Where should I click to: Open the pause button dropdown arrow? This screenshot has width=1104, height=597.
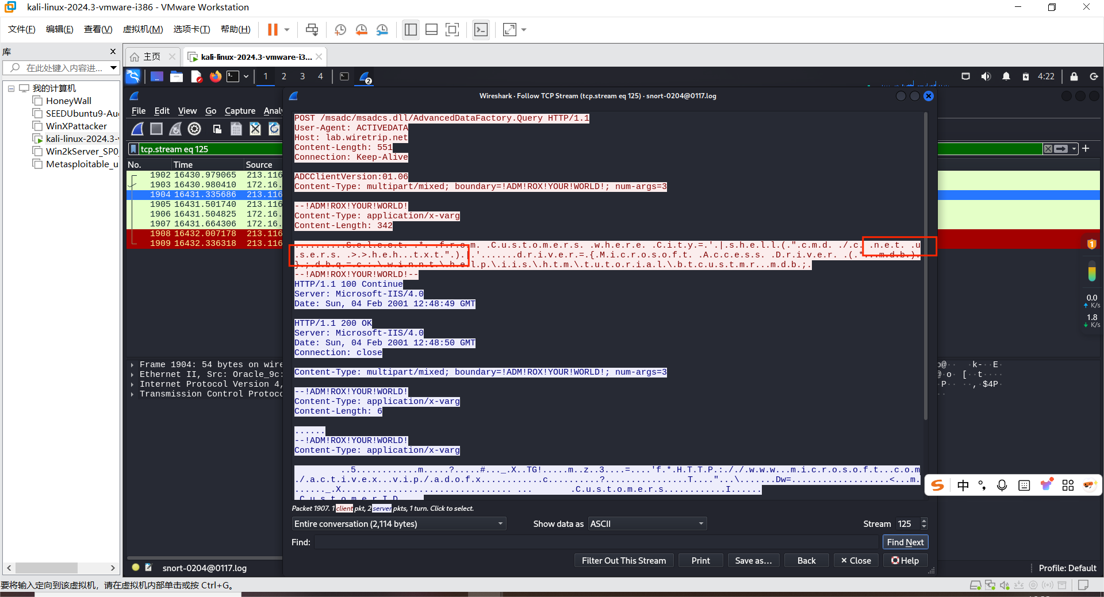point(287,30)
